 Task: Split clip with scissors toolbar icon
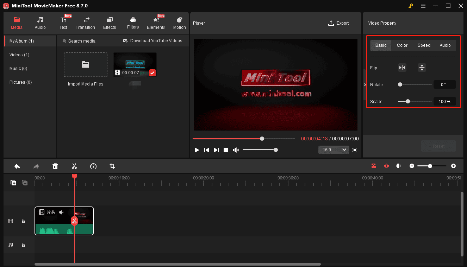(x=74, y=166)
